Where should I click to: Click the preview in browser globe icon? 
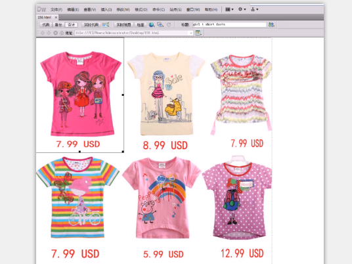[152, 25]
